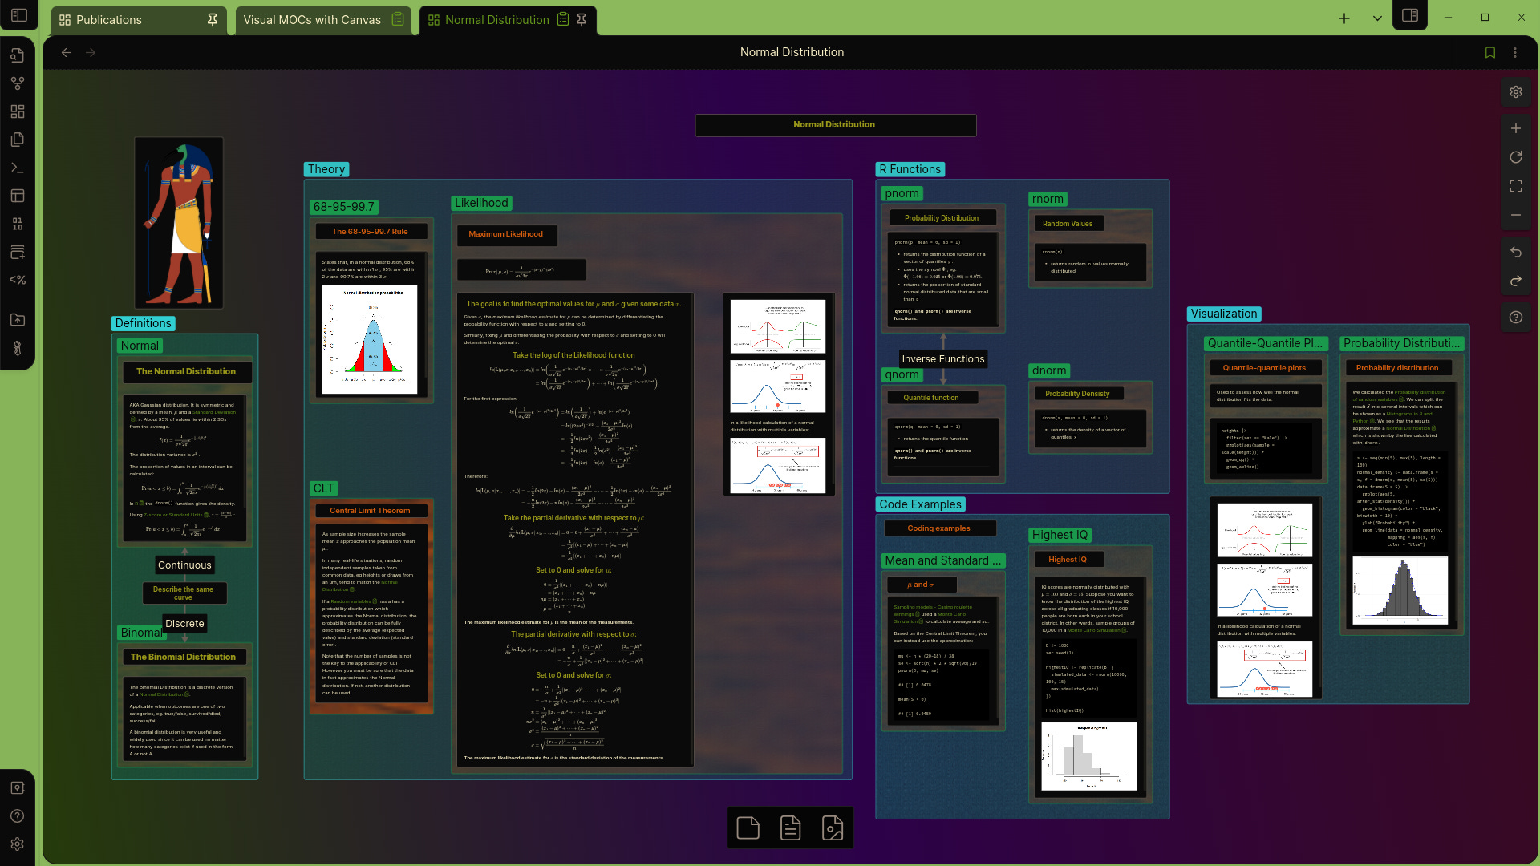Viewport: 1540px width, 866px height.
Task: Toggle pin on Publications tab
Action: 213,20
